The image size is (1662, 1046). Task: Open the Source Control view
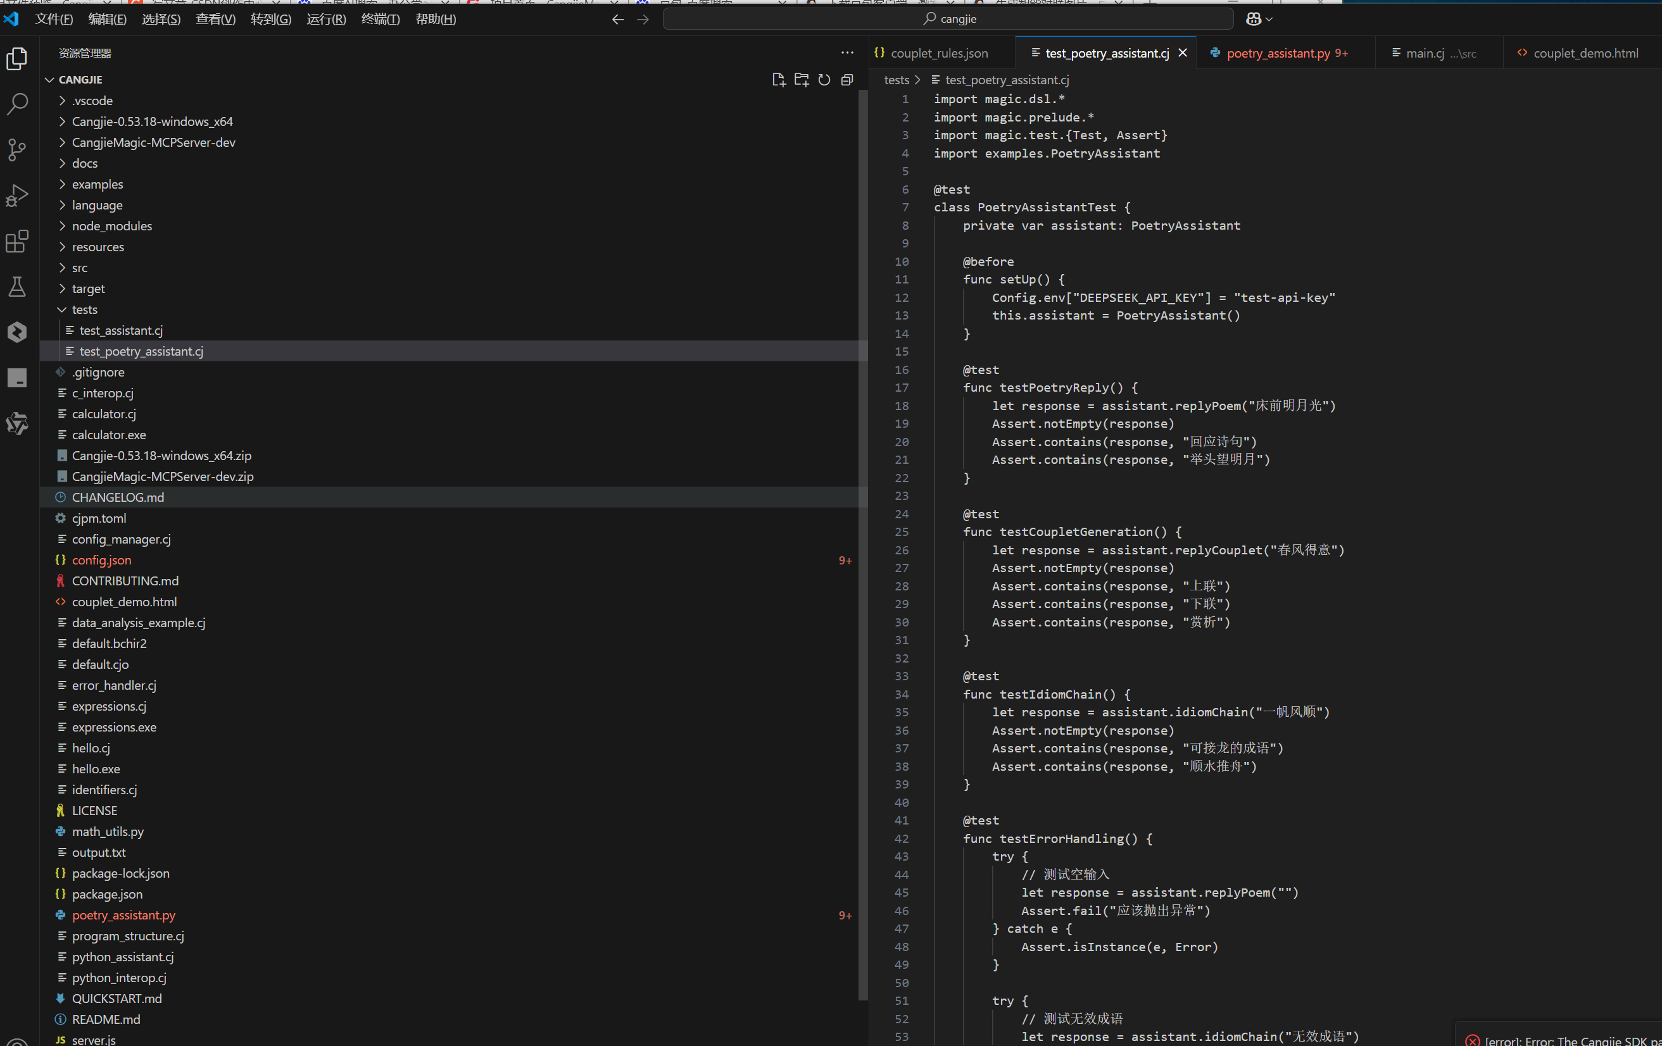[17, 150]
